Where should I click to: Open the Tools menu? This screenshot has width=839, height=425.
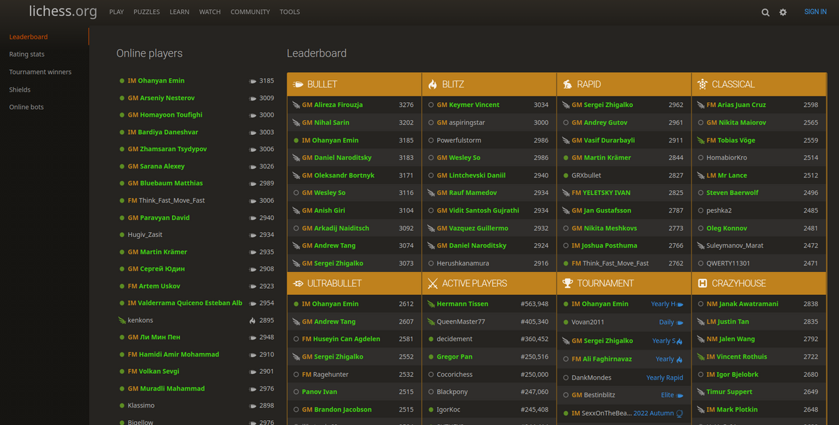click(289, 12)
